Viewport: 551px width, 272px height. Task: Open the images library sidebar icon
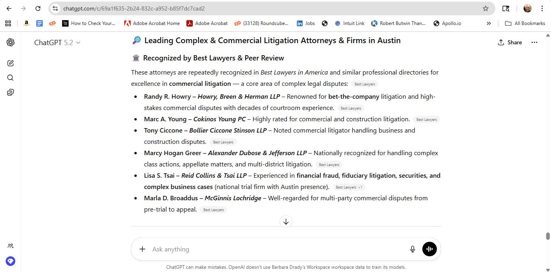(10, 92)
